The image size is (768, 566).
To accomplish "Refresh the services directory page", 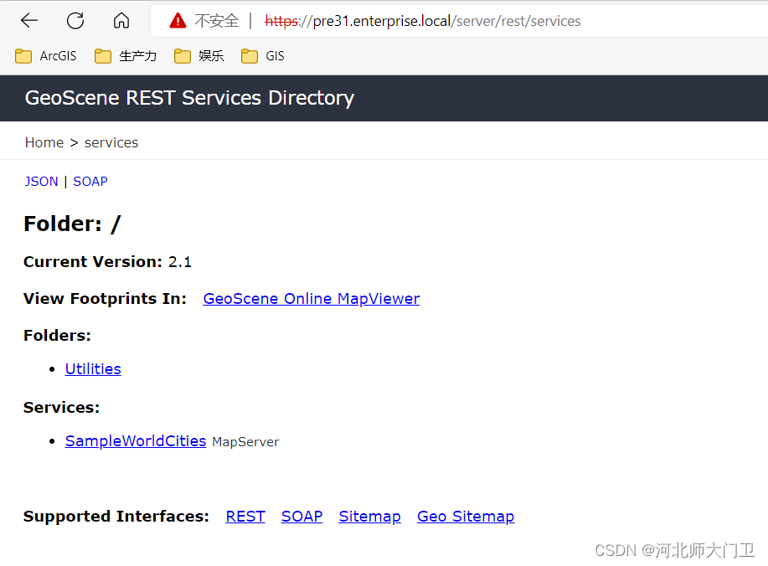I will tap(75, 21).
